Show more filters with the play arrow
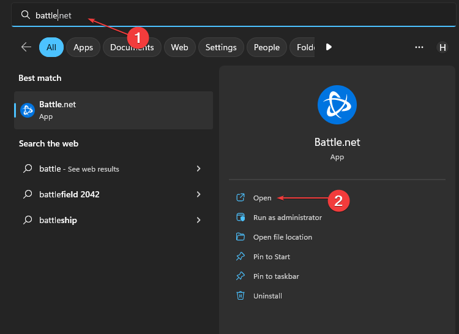The height and width of the screenshot is (334, 459). pos(329,47)
